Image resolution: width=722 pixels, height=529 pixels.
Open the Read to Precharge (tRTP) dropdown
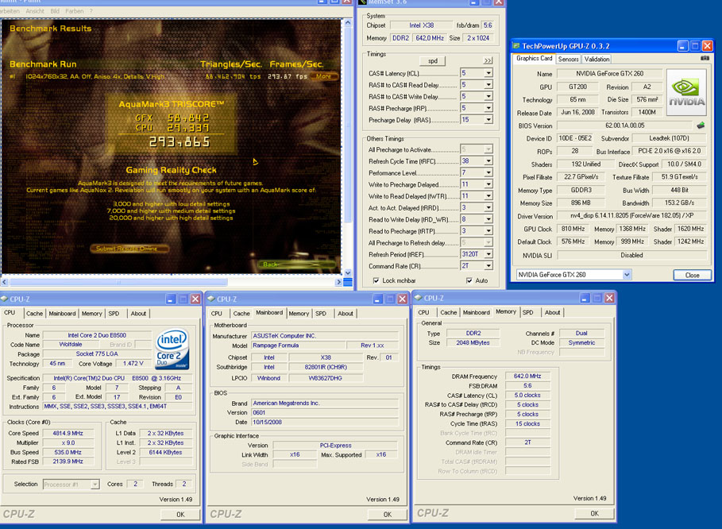[x=488, y=230]
